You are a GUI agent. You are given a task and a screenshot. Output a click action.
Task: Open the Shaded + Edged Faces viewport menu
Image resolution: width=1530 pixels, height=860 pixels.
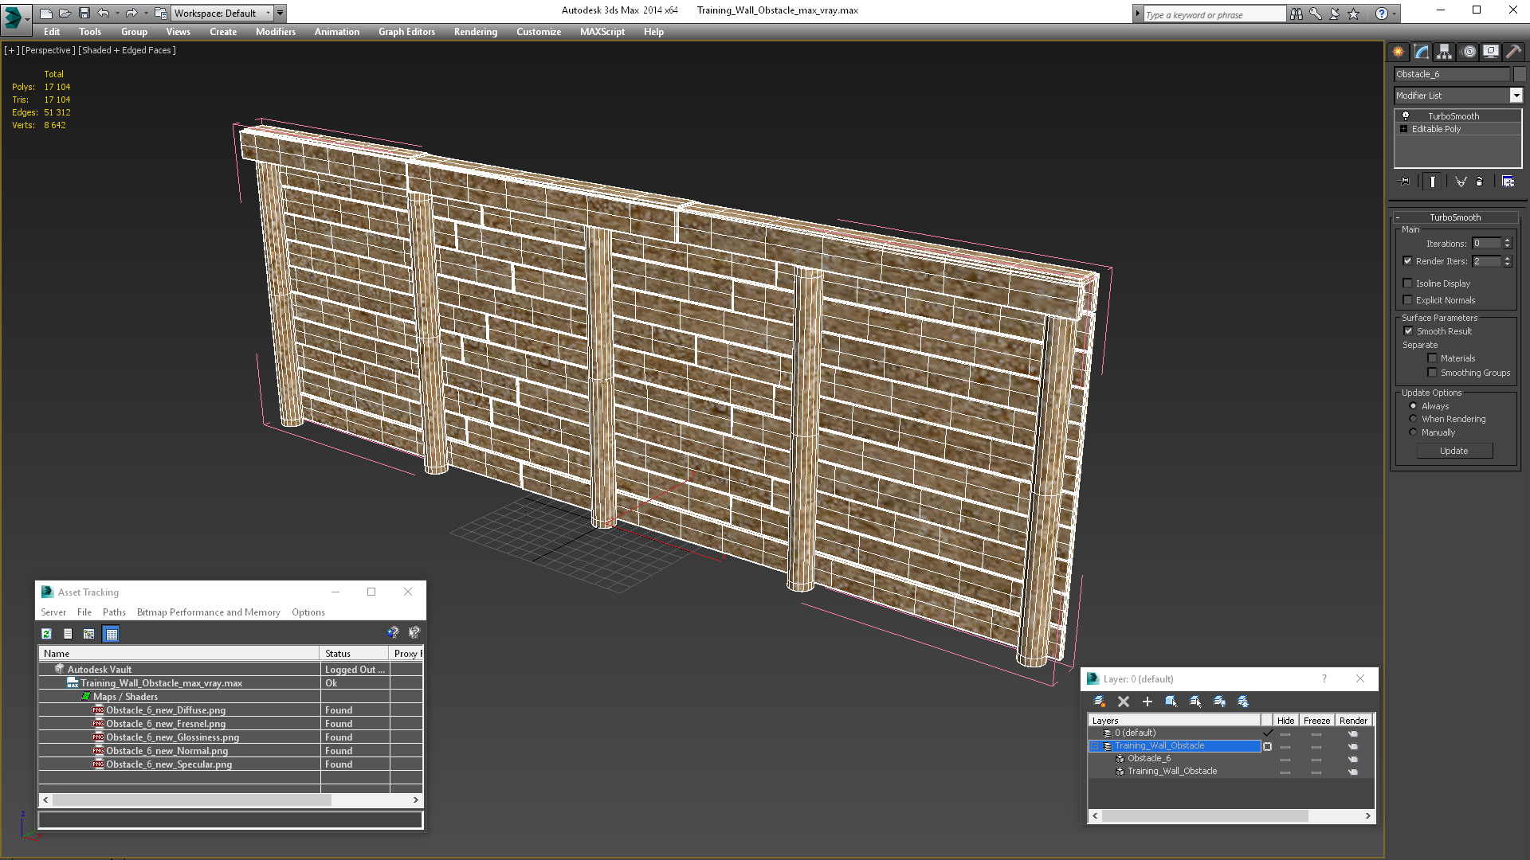pos(127,50)
